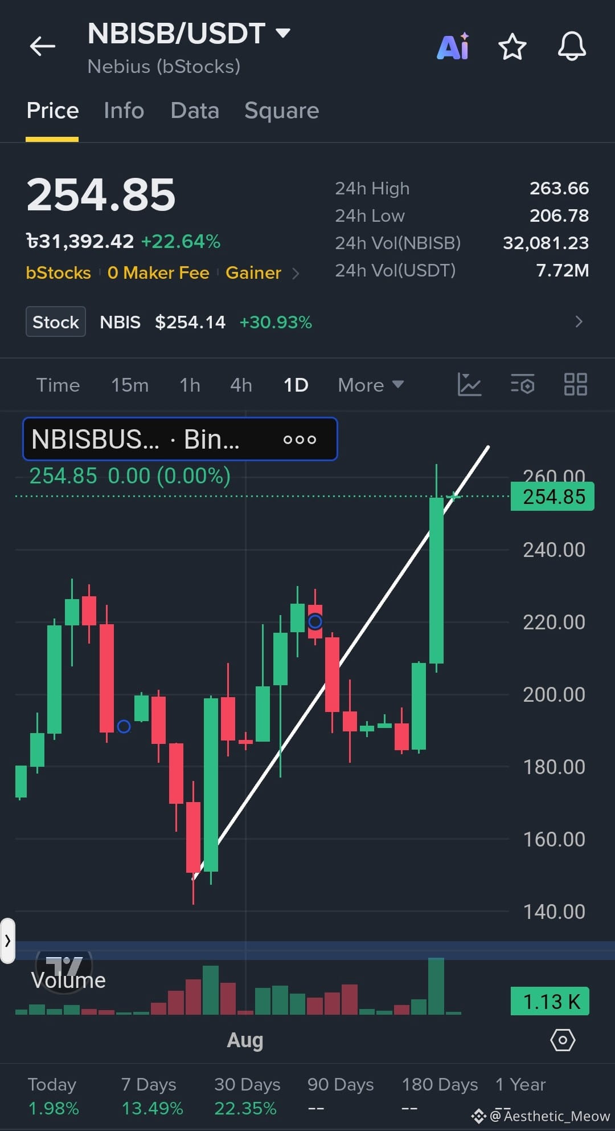
Task: Tap the 24h Low value 206.78
Action: coord(559,216)
